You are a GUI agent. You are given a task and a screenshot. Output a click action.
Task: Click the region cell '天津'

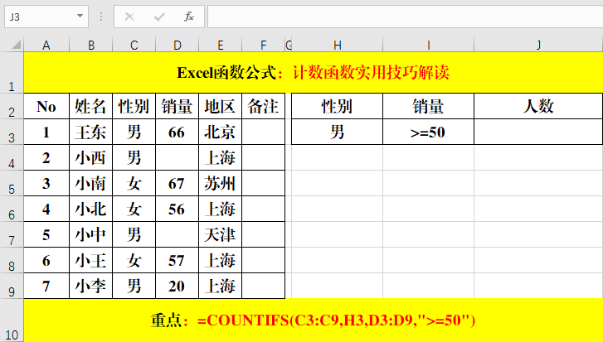(220, 234)
